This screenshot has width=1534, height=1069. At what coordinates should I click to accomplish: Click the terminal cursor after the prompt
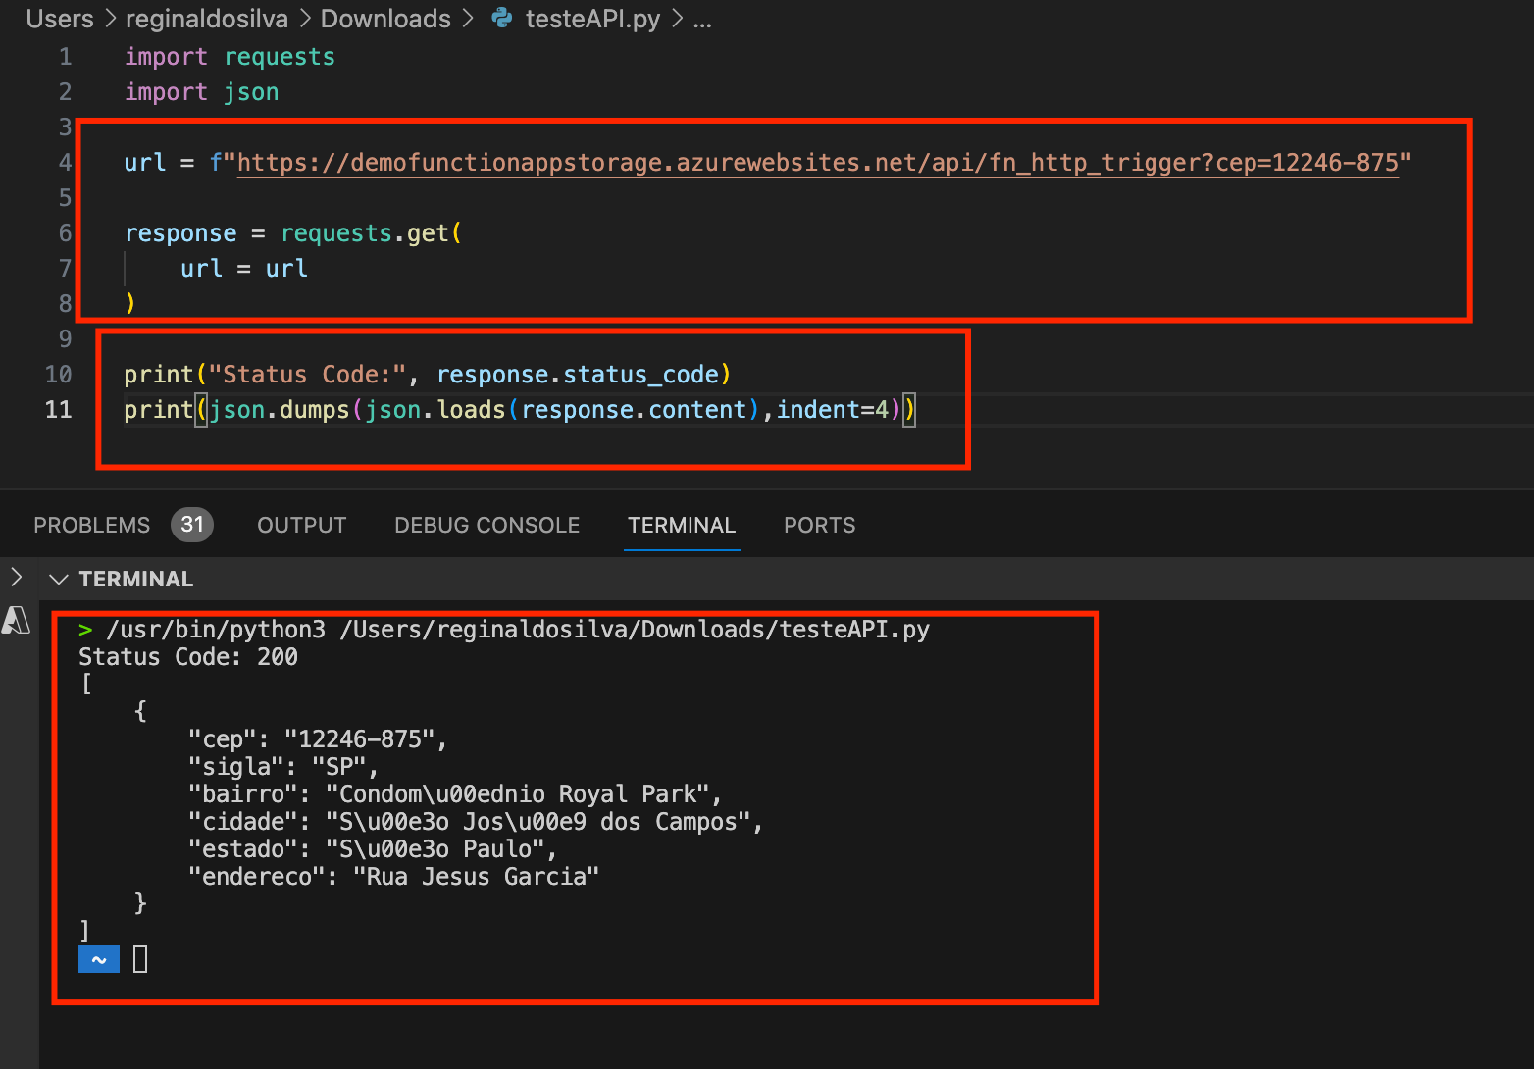pos(140,959)
